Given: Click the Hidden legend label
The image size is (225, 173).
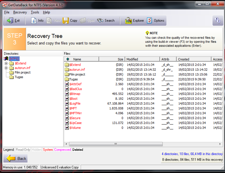Looking at the screenshot, I should [37, 150].
